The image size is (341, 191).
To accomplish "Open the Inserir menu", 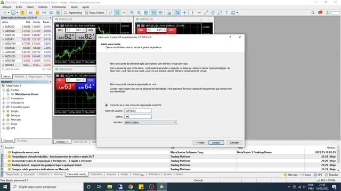I will (30, 7).
